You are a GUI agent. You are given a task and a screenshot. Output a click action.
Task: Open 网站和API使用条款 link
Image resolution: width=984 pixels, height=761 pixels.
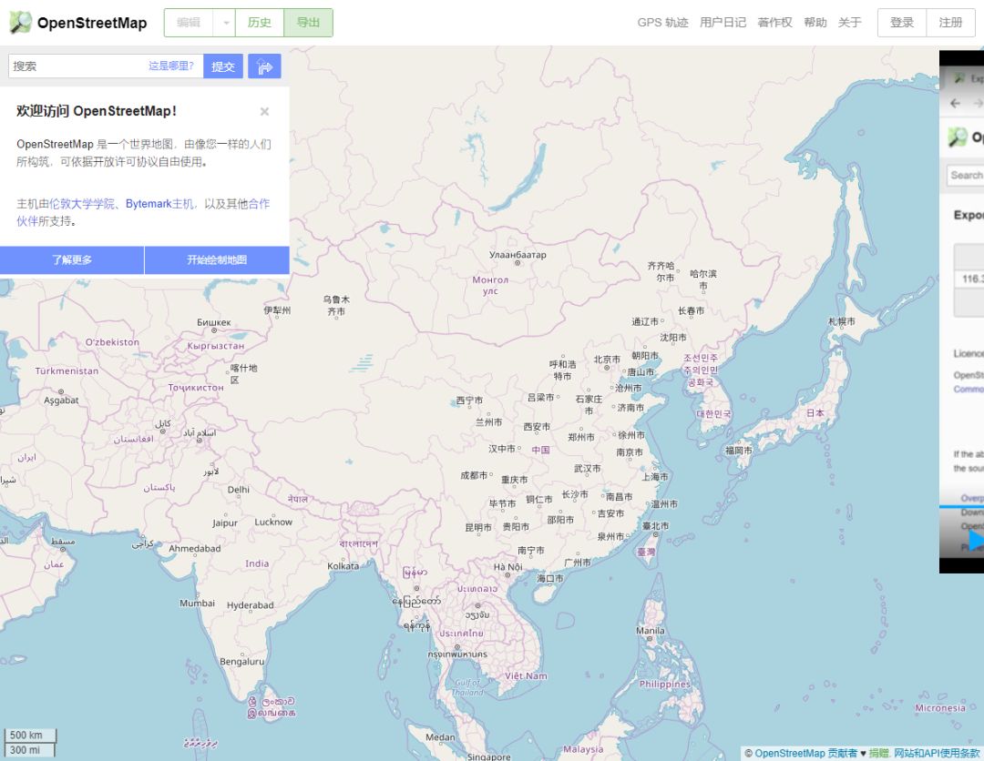[937, 753]
